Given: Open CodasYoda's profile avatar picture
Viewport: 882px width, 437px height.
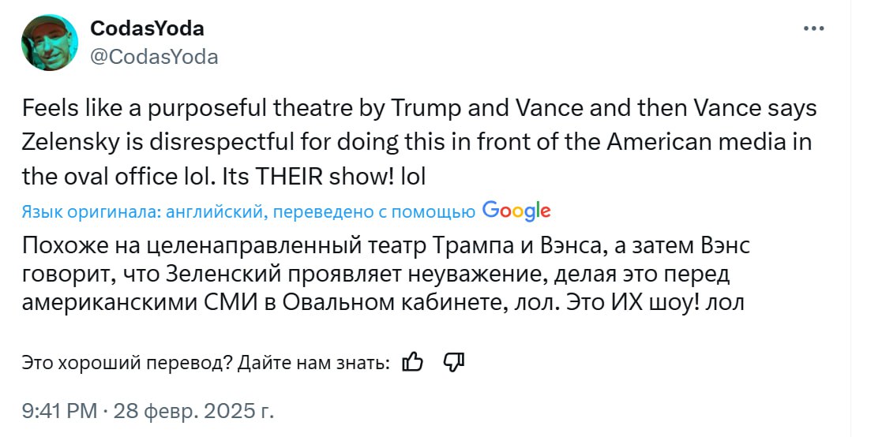Looking at the screenshot, I should pos(50,43).
